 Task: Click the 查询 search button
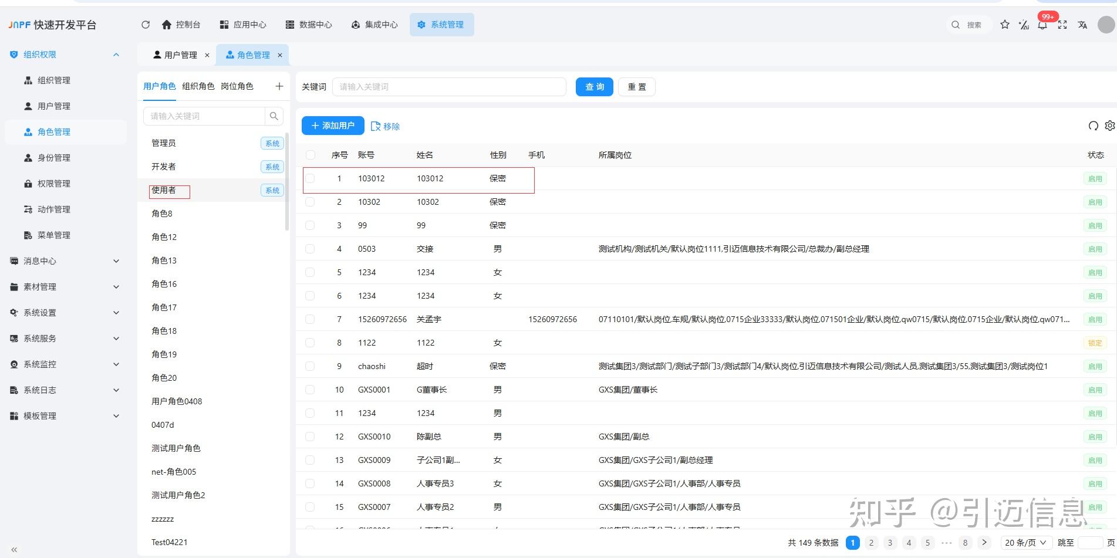(595, 87)
